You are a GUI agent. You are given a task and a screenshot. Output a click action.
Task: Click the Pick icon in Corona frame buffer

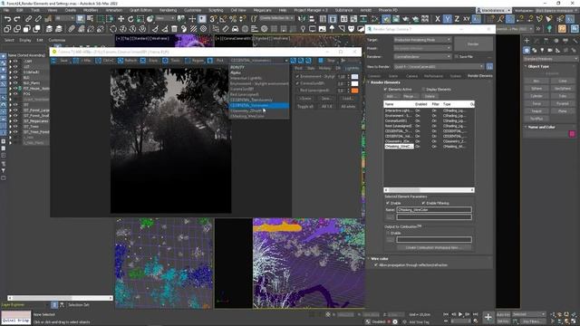tap(210, 61)
